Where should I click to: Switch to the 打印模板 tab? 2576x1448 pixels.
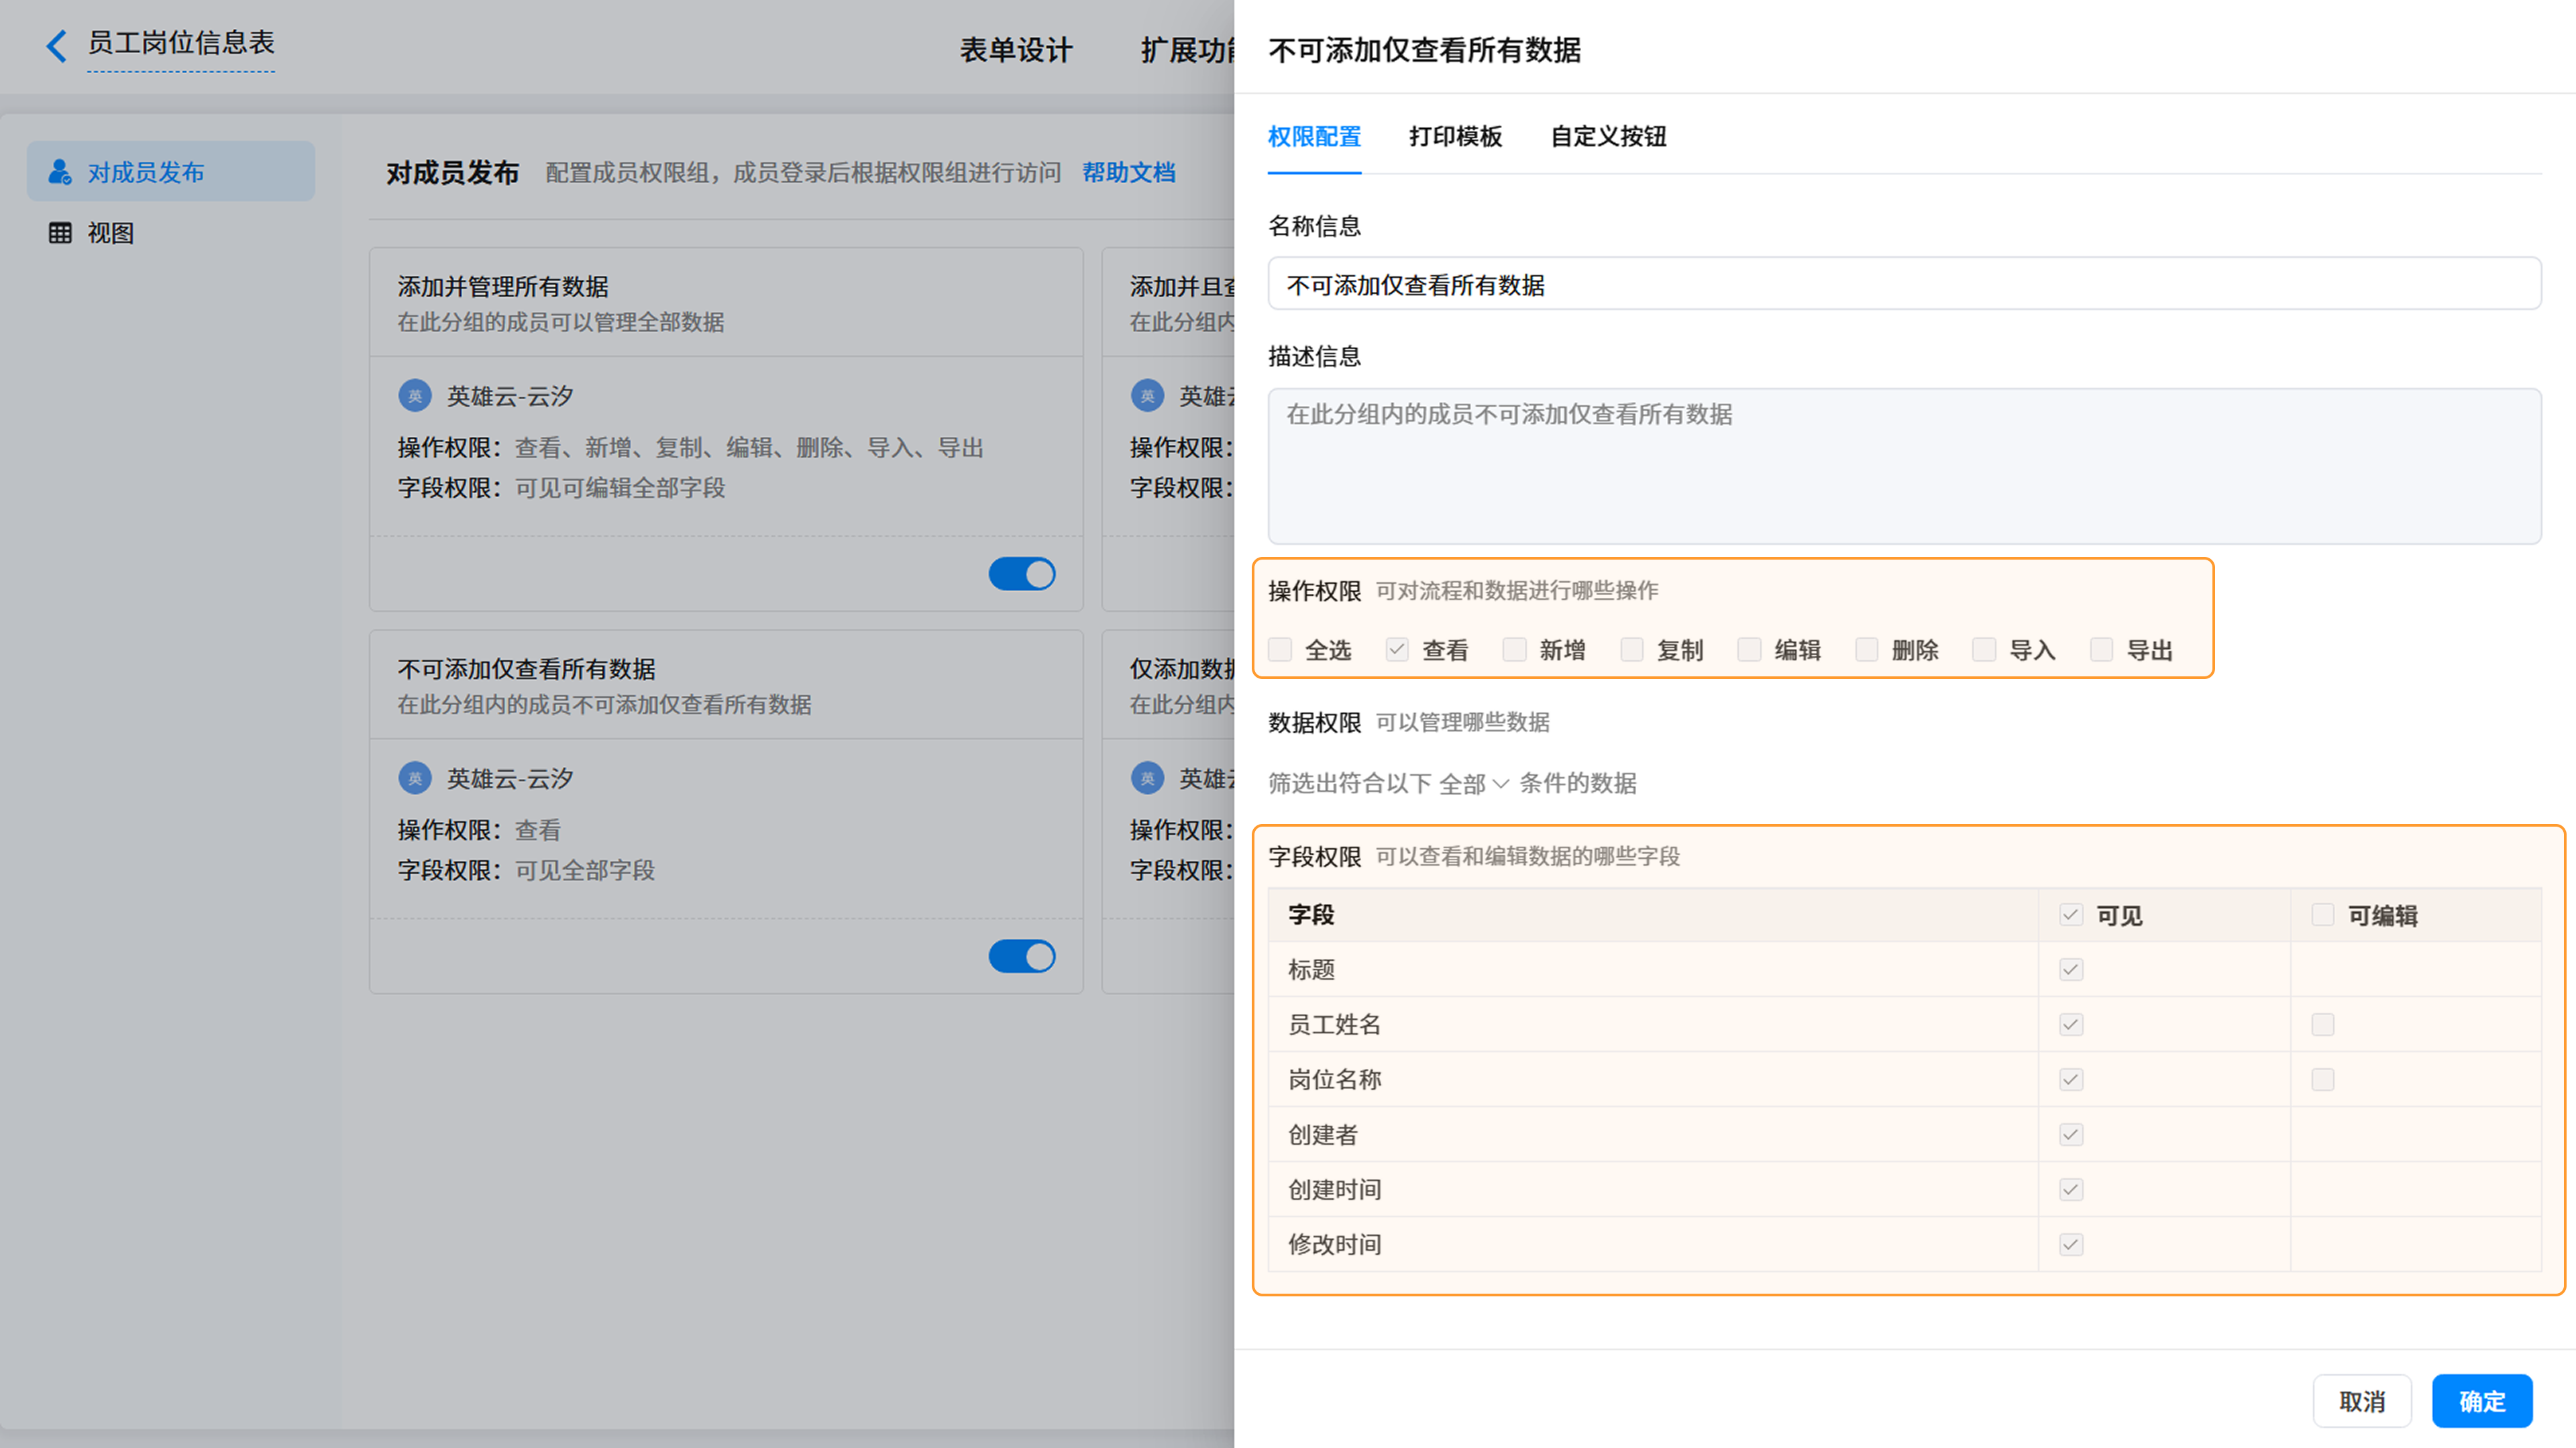pyautogui.click(x=1455, y=136)
